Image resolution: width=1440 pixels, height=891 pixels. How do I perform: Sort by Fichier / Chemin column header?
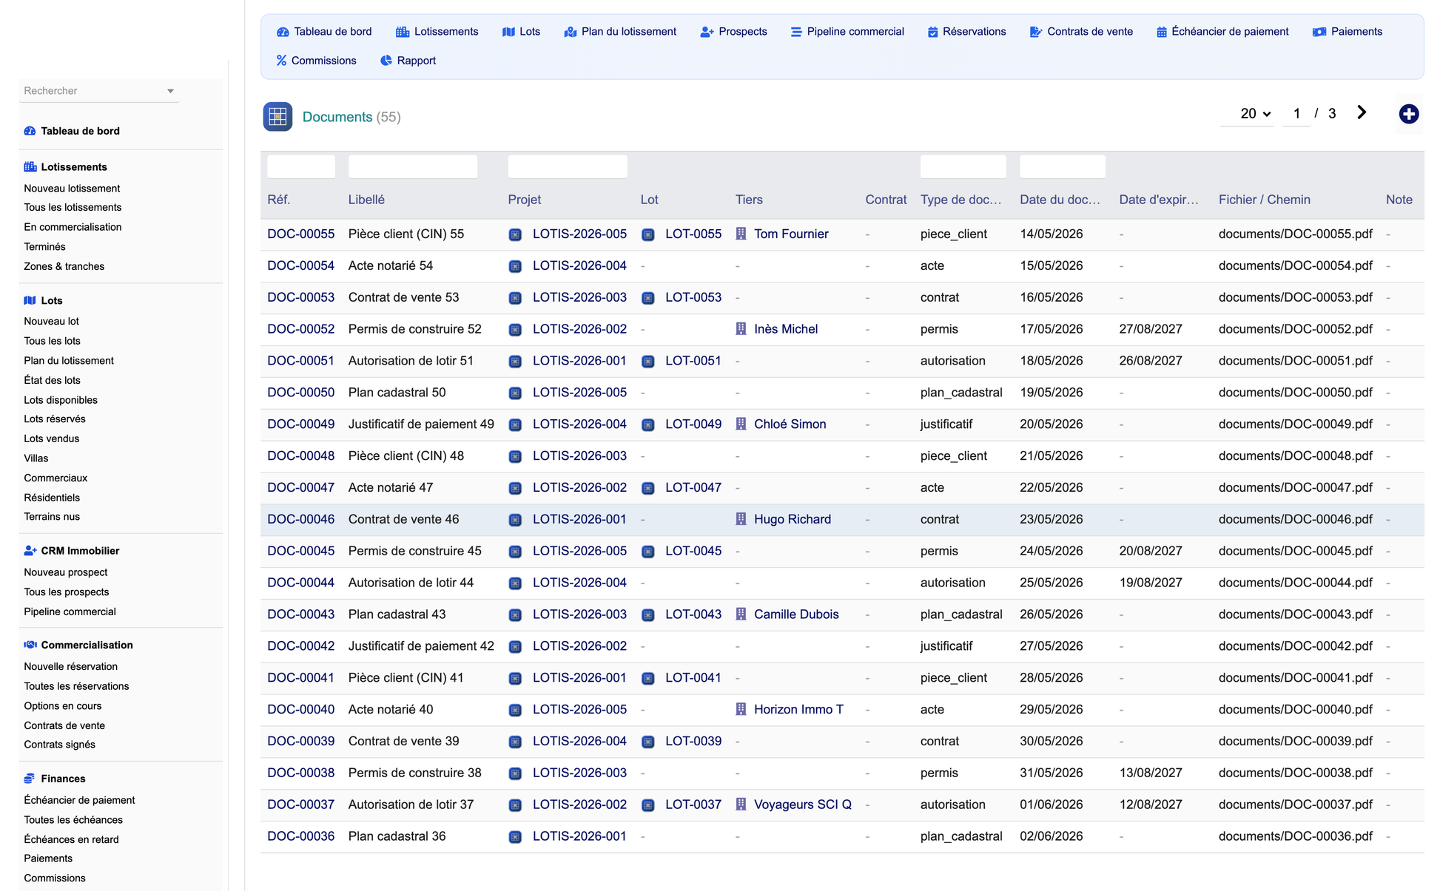(1264, 200)
